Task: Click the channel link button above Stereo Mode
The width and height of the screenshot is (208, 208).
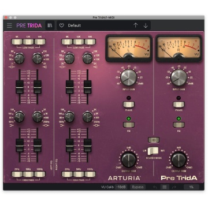Action: [154, 140]
